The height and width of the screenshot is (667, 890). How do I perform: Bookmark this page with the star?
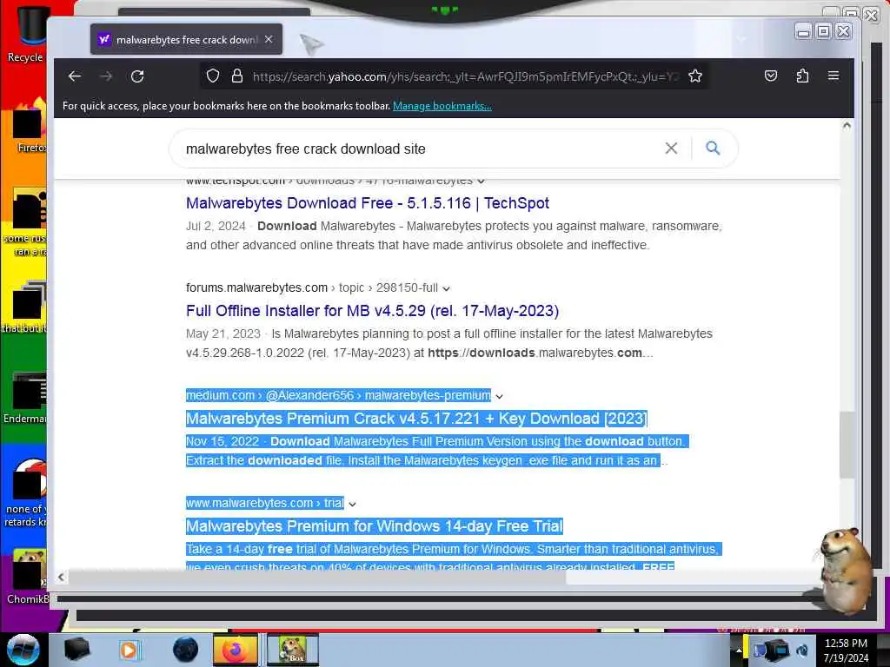pos(695,76)
